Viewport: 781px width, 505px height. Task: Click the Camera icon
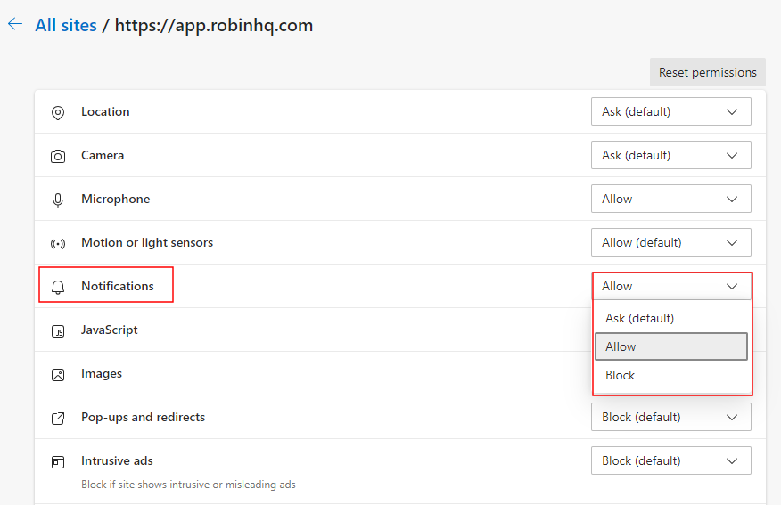pyautogui.click(x=58, y=156)
